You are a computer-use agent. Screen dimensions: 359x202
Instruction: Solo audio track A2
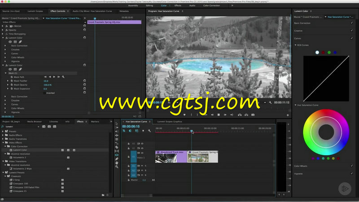145,171
